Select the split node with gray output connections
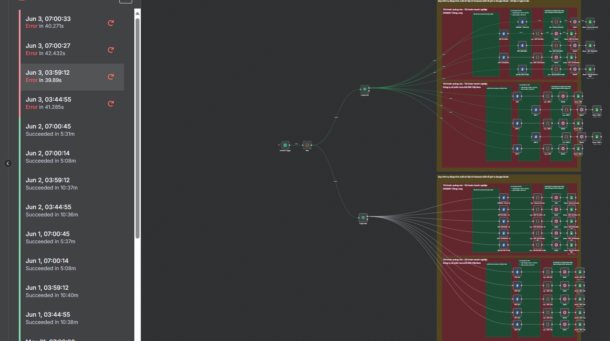Image resolution: width=610 pixels, height=341 pixels. (x=363, y=218)
